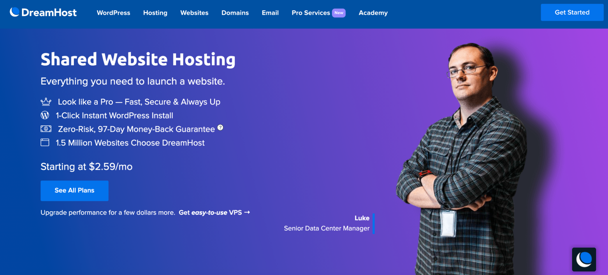The image size is (608, 275).
Task: Click the New badge beside Pro Services
Action: pos(339,13)
